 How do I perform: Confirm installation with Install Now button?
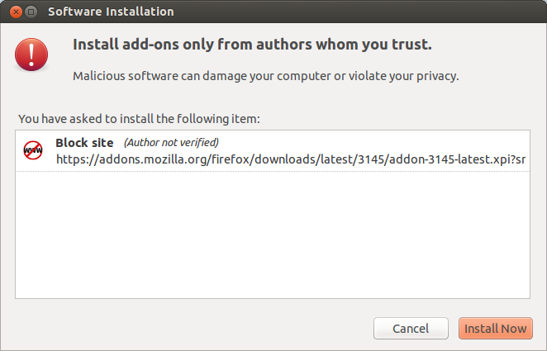(496, 329)
